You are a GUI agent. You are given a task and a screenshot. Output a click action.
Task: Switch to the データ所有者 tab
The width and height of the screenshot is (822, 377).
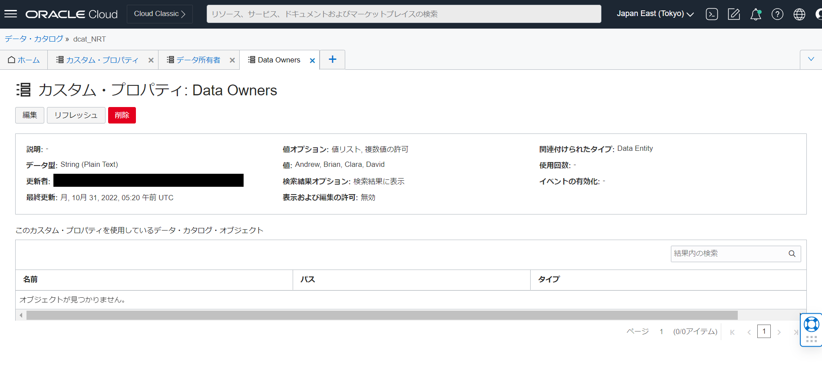pyautogui.click(x=194, y=60)
